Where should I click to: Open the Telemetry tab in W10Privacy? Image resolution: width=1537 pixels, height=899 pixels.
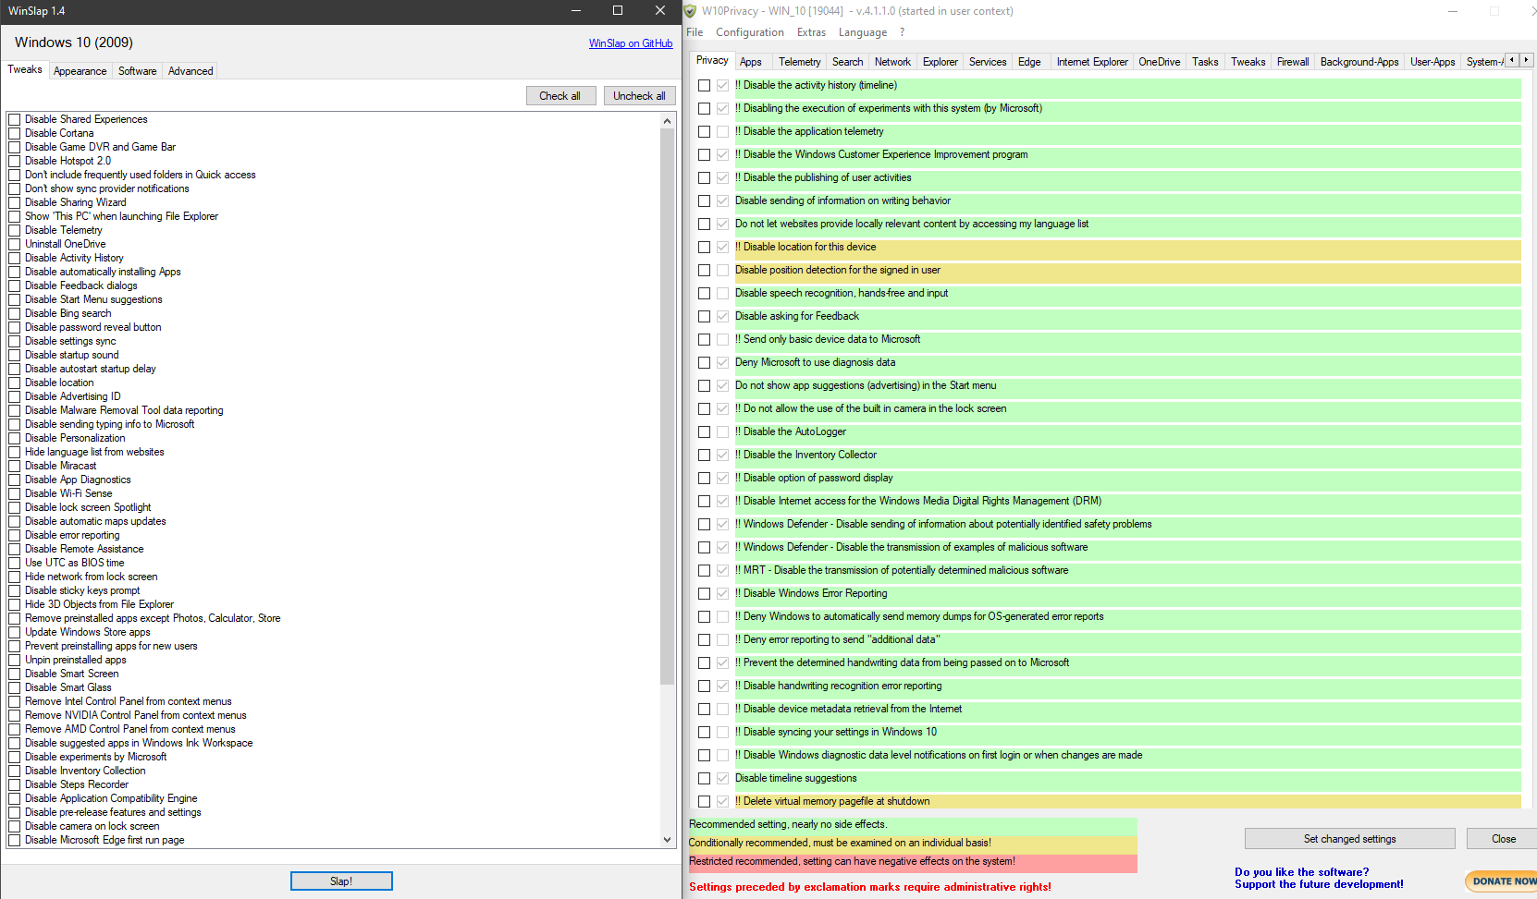pyautogui.click(x=799, y=62)
